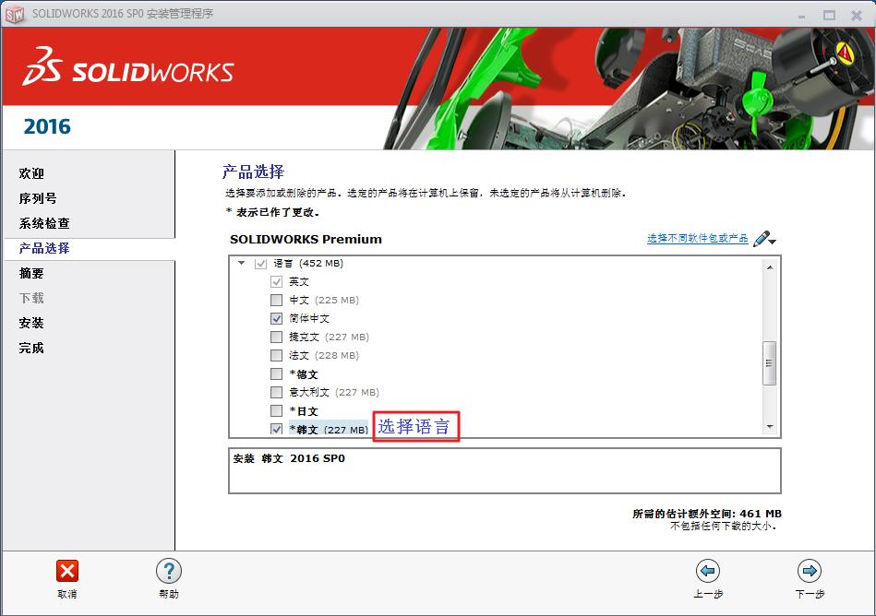
Task: Click the product list scroll down arrow
Action: click(769, 427)
